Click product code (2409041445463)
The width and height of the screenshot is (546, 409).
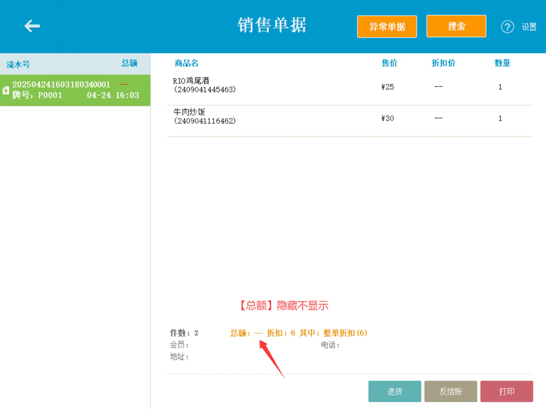[205, 89]
